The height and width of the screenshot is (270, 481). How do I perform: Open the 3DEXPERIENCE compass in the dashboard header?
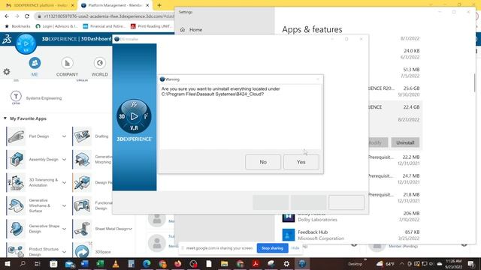[26, 44]
